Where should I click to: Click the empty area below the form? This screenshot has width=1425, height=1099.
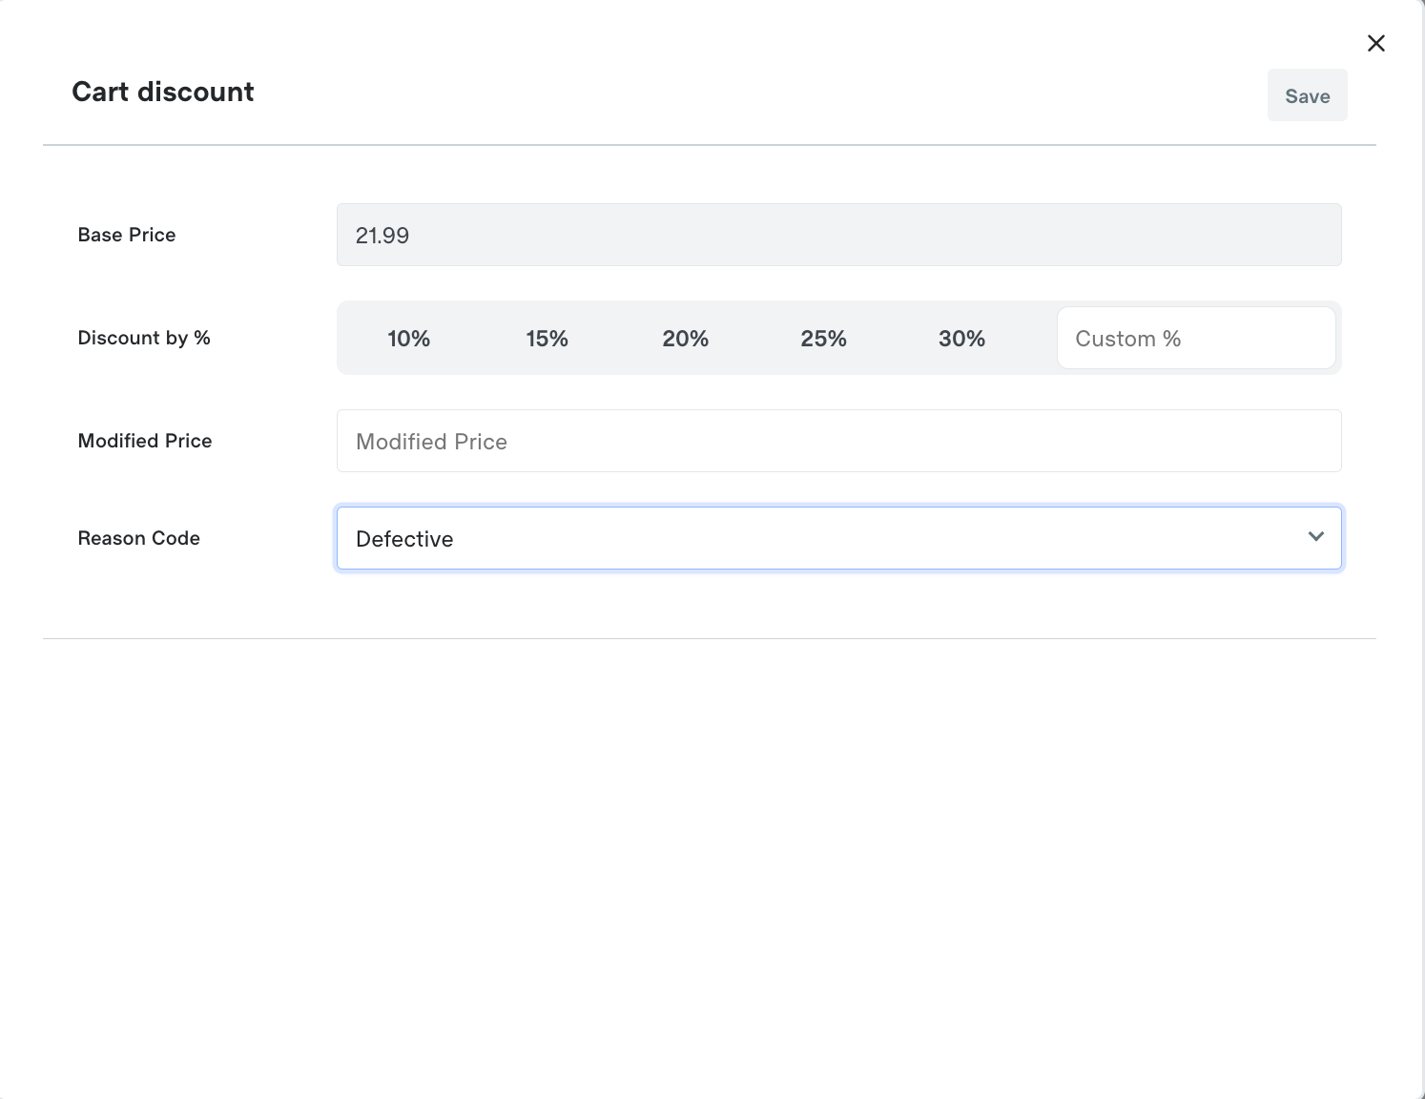click(709, 859)
